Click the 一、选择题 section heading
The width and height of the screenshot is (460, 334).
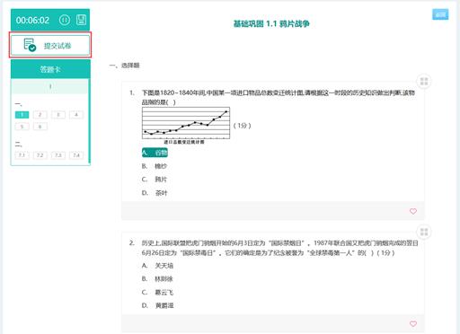coord(125,66)
